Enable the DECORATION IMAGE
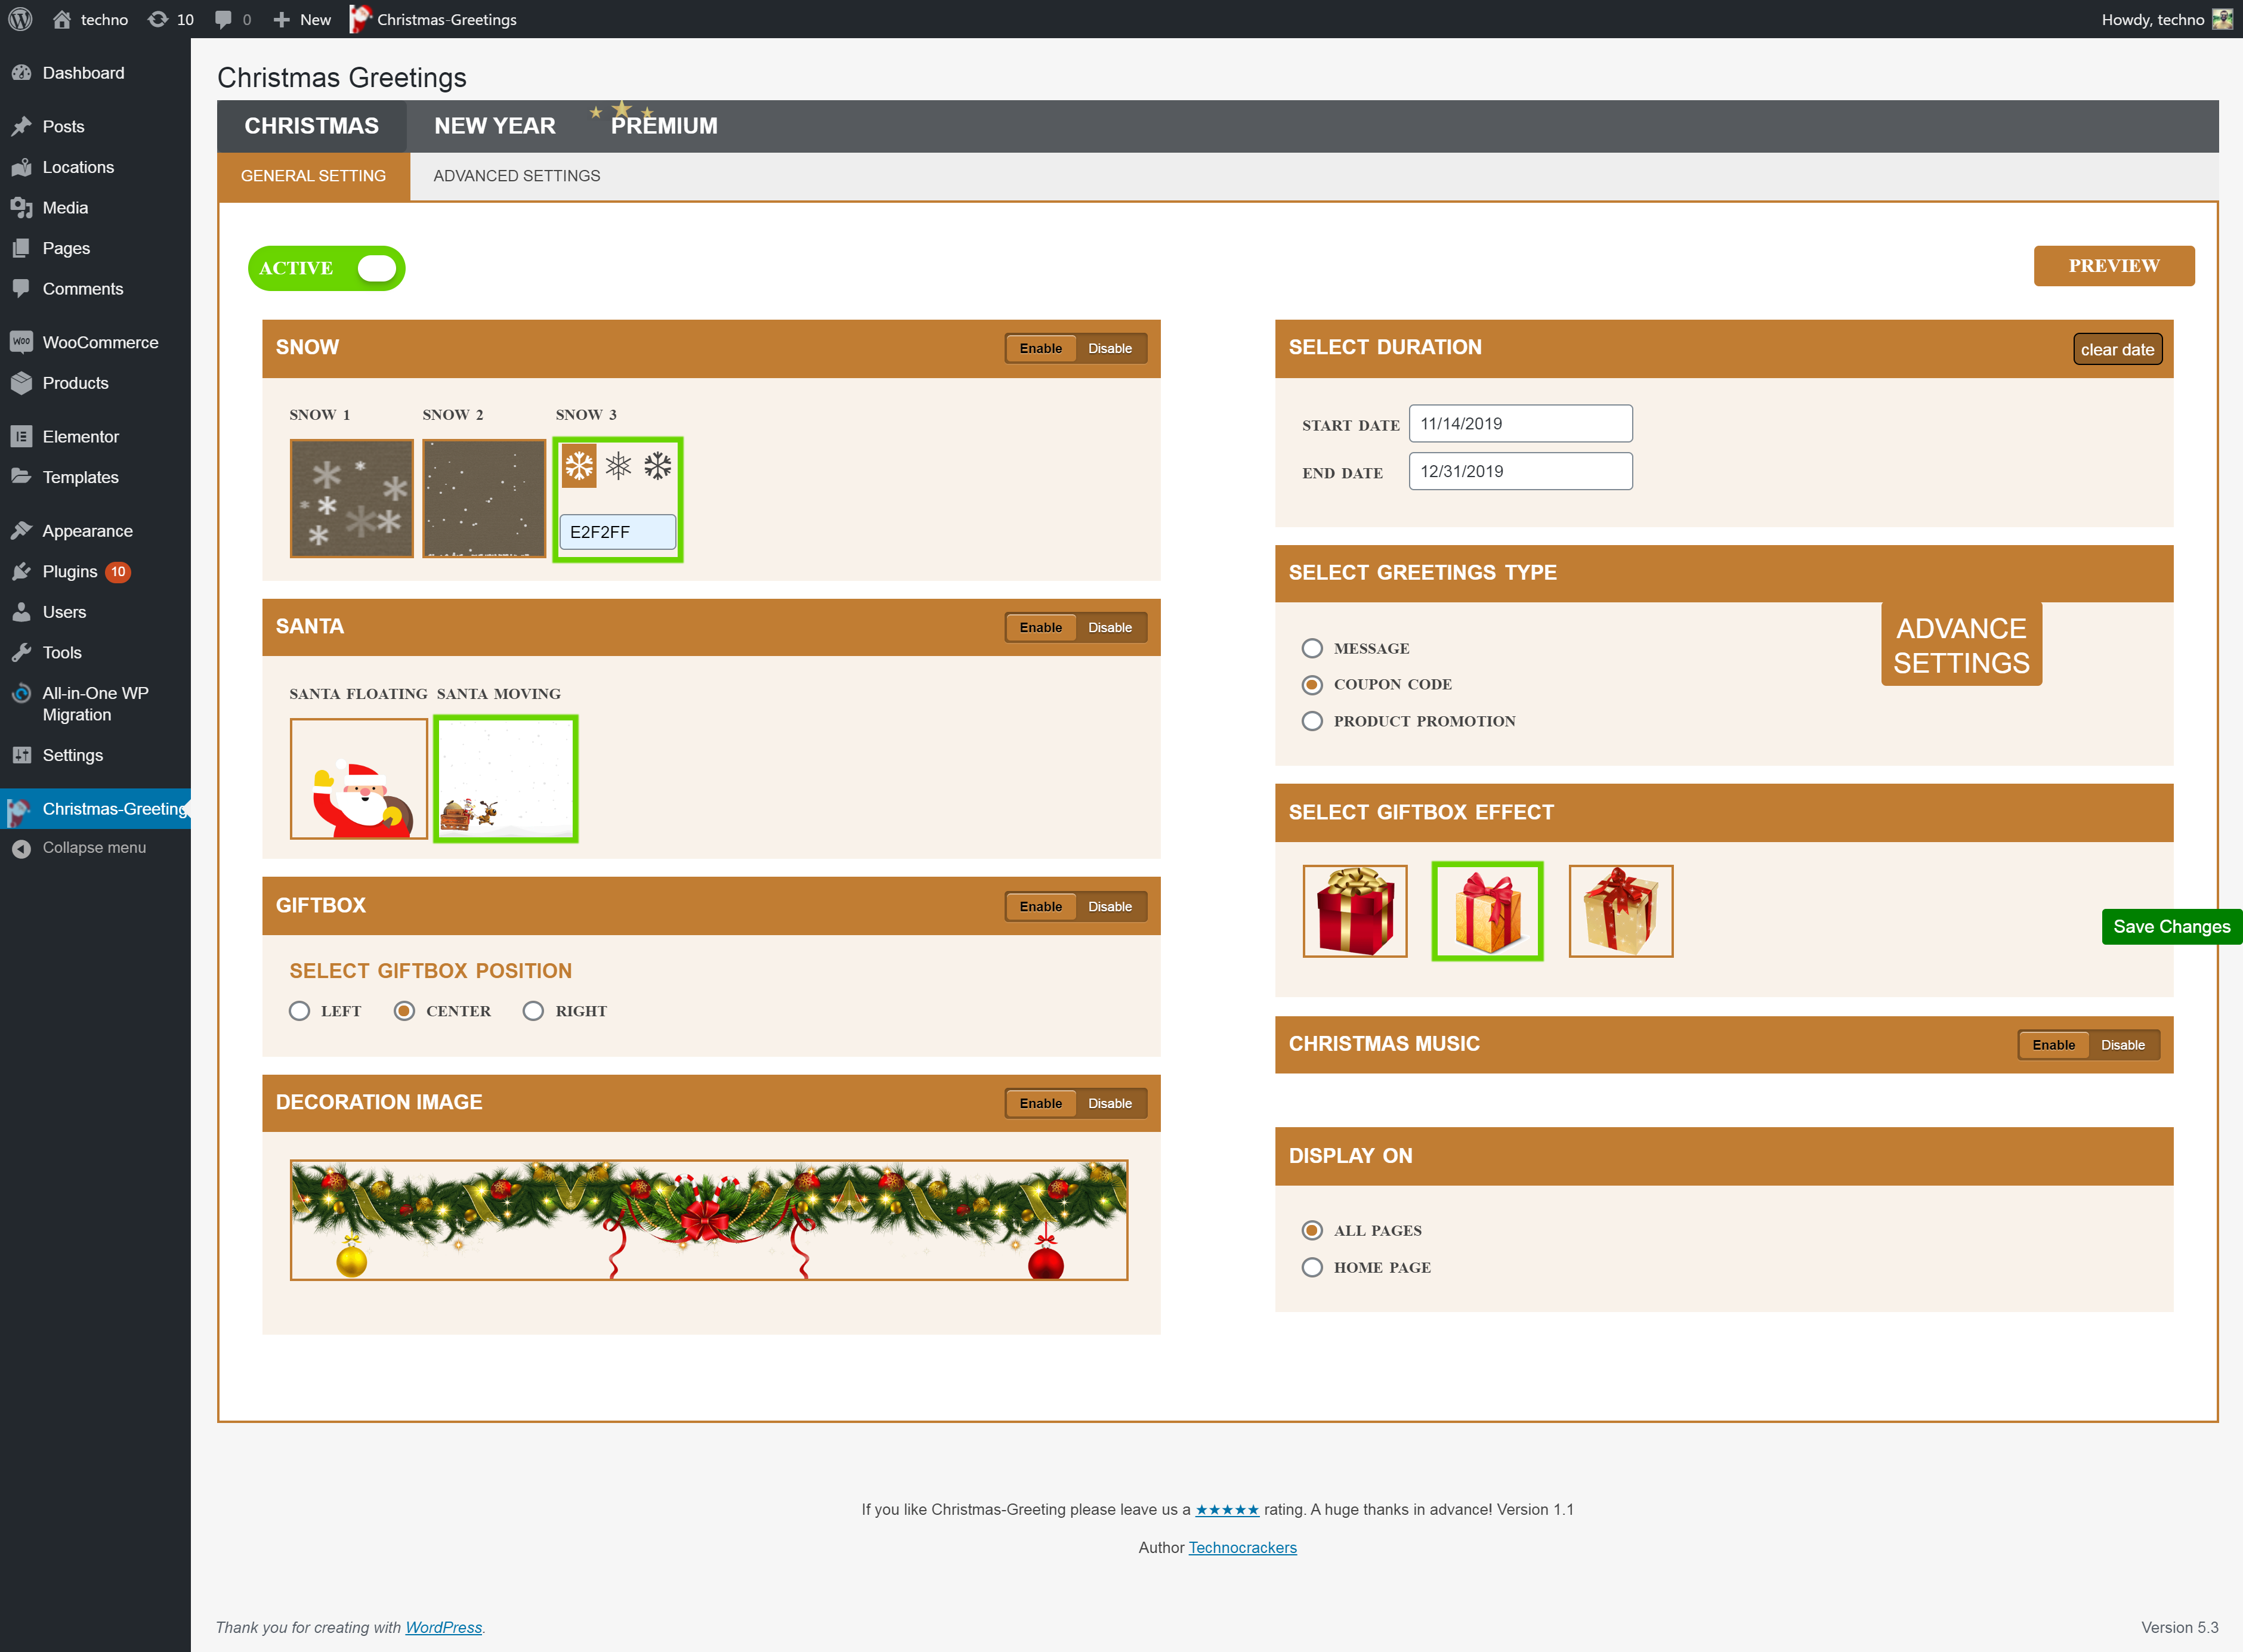This screenshot has height=1652, width=2243. point(1040,1103)
